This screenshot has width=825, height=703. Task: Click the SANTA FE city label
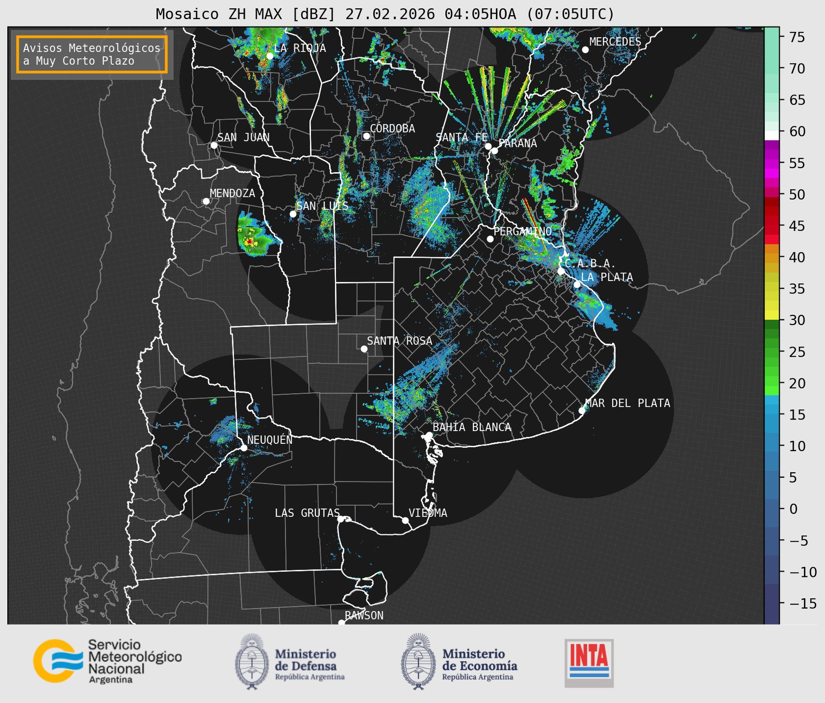tap(462, 137)
